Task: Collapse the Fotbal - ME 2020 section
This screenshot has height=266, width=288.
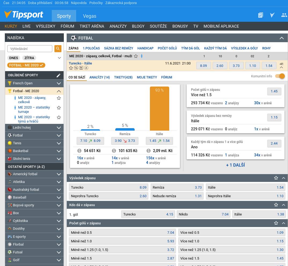Action: [59, 91]
